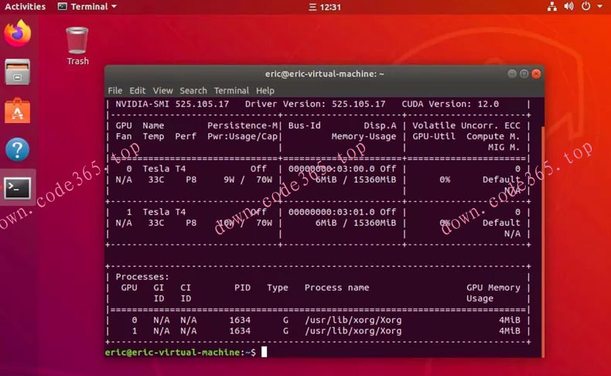
Task: Click the 'PID' column header
Action: (242, 288)
